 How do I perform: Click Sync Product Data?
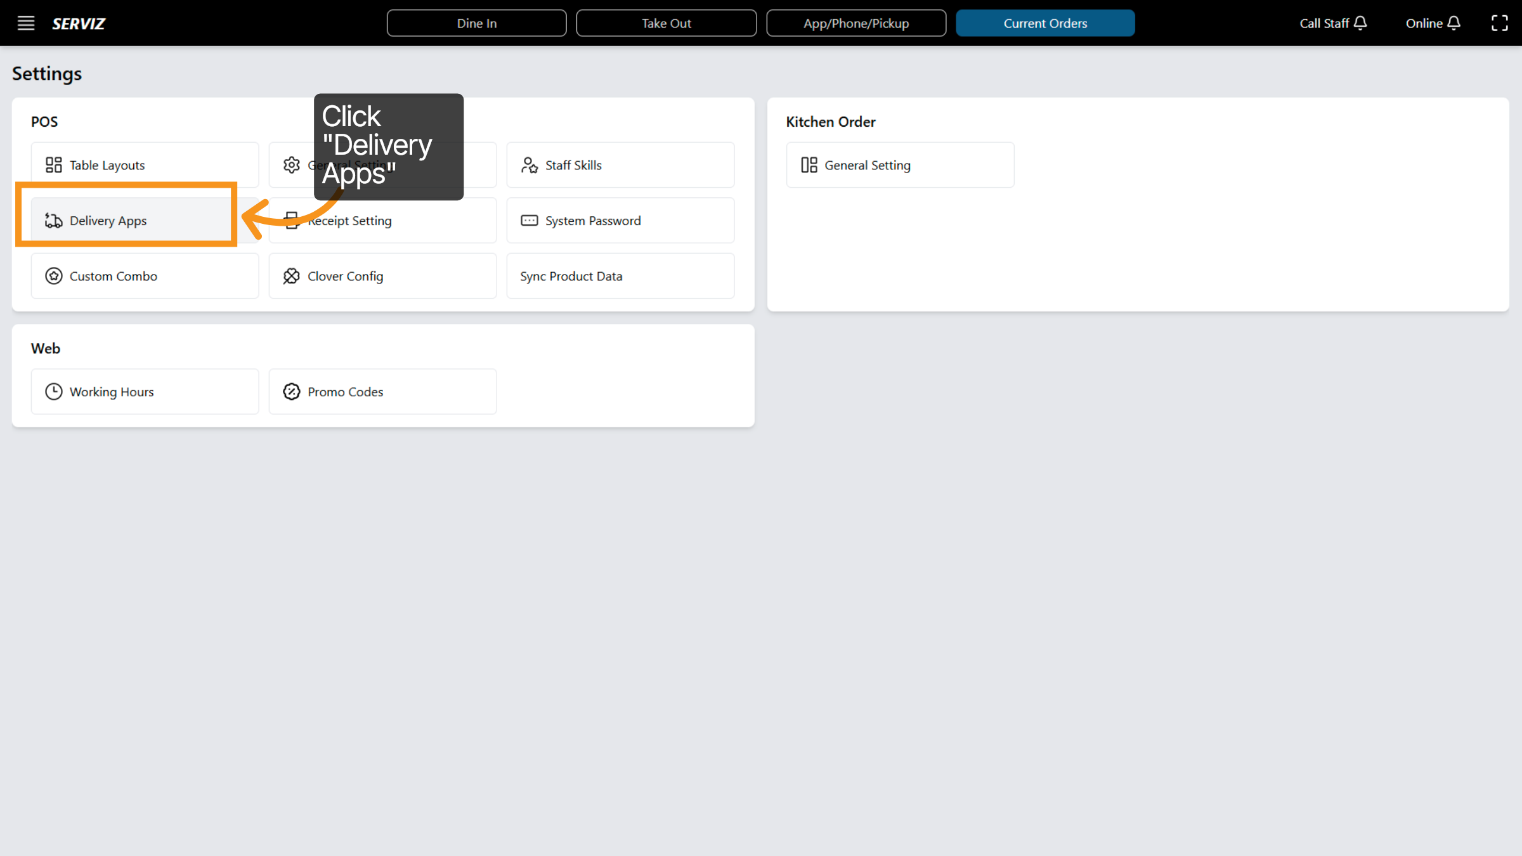pos(570,276)
